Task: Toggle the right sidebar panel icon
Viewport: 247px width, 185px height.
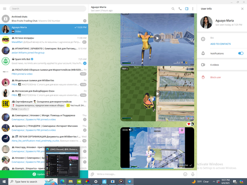Action: 187,9
